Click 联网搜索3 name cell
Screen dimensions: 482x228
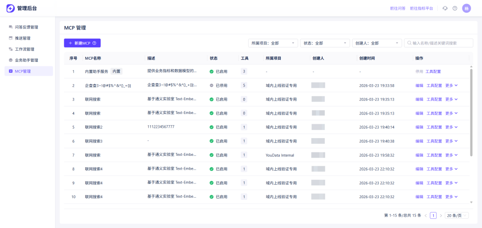point(93,141)
